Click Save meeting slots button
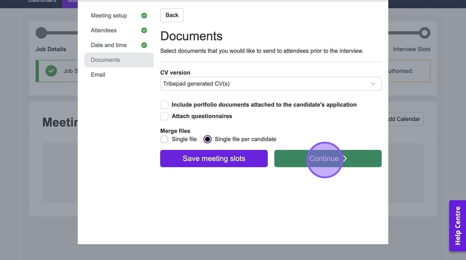The width and height of the screenshot is (466, 260). pyautogui.click(x=214, y=158)
